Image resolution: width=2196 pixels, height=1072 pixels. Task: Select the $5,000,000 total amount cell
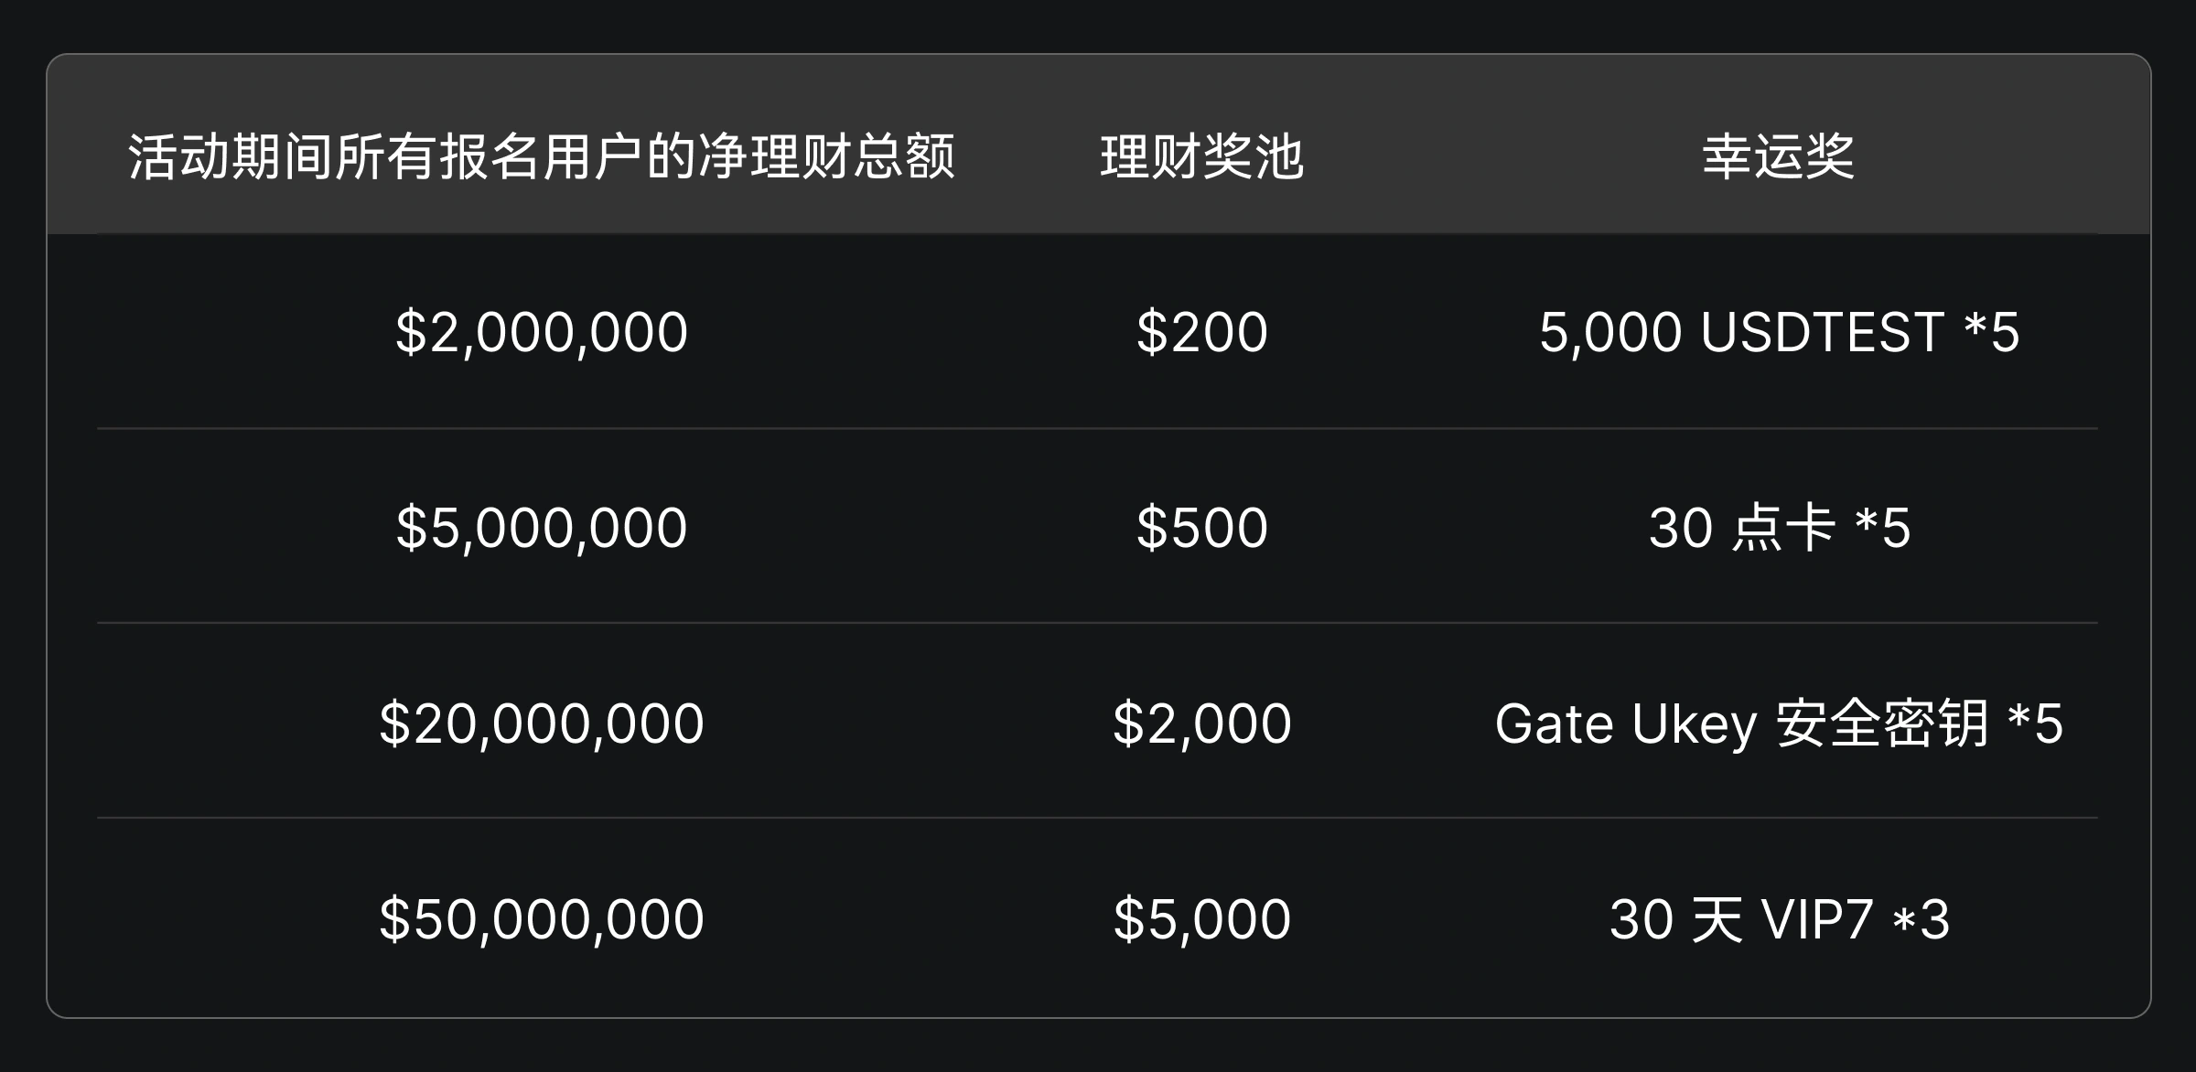tap(542, 528)
